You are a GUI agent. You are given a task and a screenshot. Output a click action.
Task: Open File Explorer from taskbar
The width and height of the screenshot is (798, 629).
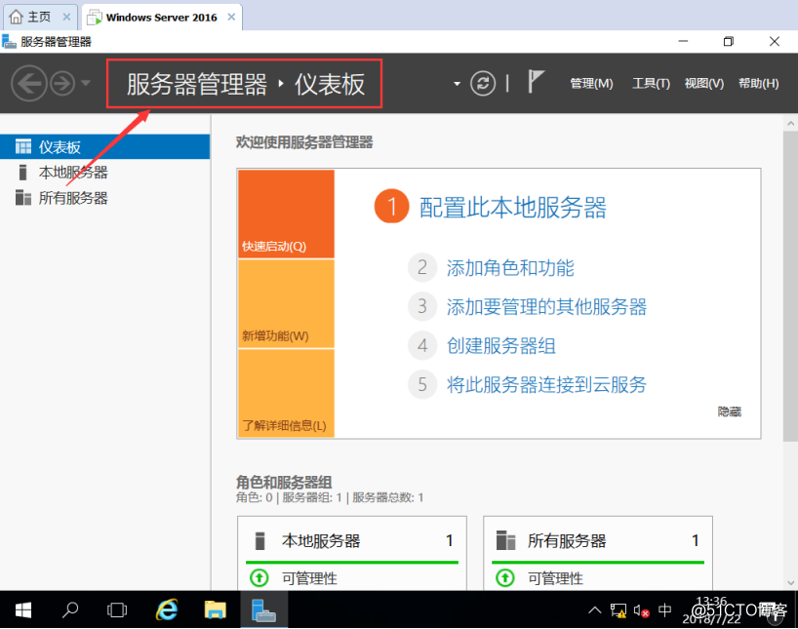point(215,609)
